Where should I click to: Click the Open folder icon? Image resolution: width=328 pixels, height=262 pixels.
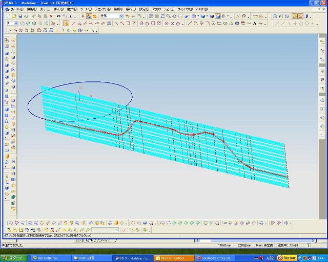pos(15,16)
